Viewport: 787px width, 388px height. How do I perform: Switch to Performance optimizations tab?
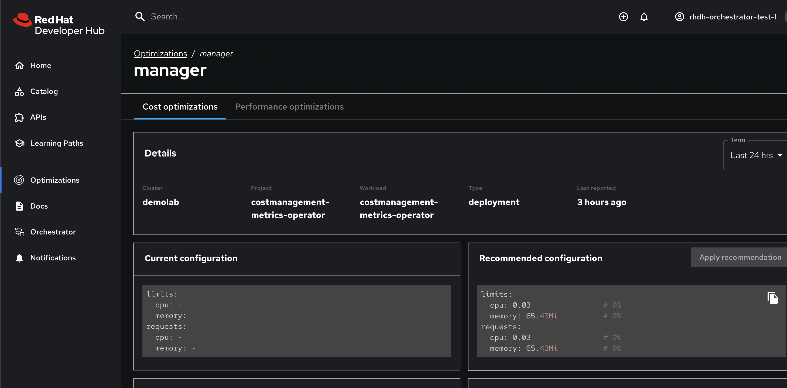tap(289, 107)
